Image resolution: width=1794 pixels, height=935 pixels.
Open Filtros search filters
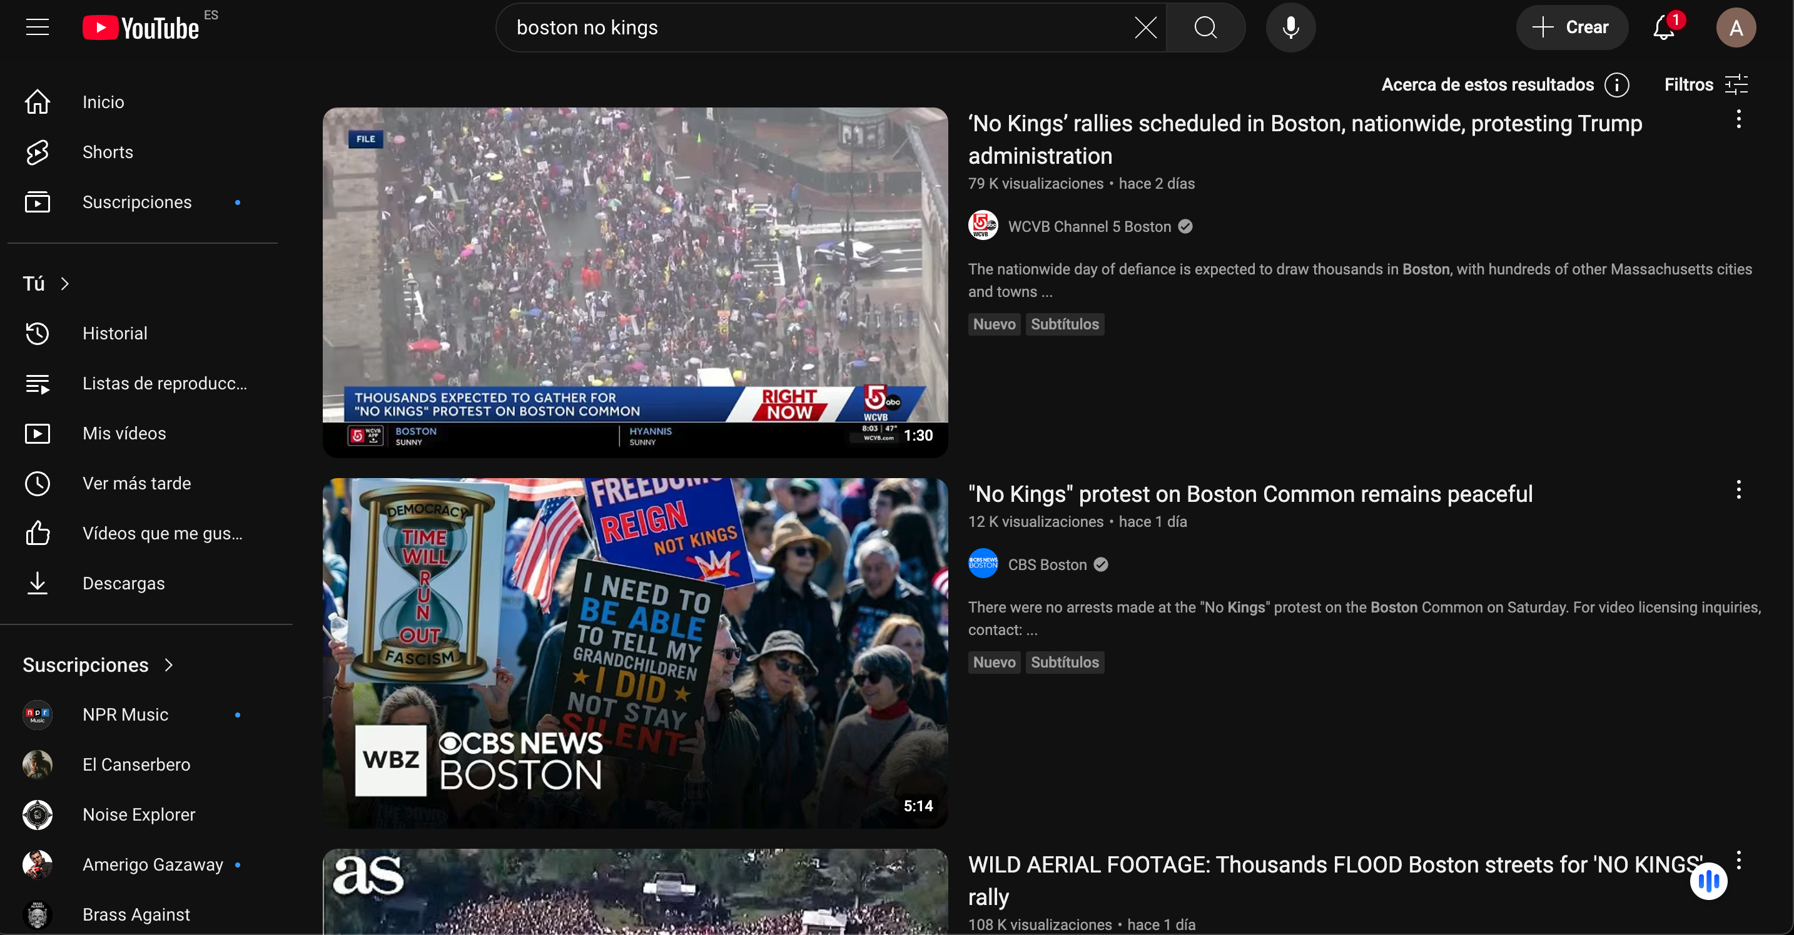point(1706,85)
